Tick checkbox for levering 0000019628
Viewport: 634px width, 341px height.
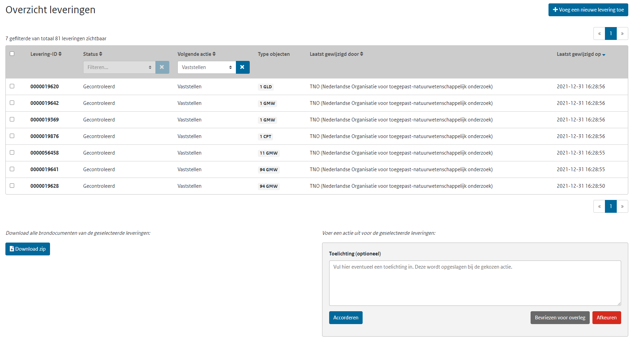click(12, 186)
